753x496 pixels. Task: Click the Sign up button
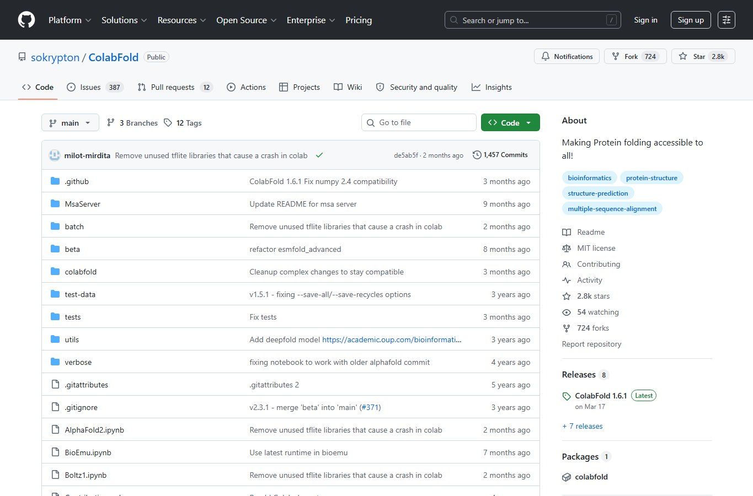pyautogui.click(x=691, y=20)
